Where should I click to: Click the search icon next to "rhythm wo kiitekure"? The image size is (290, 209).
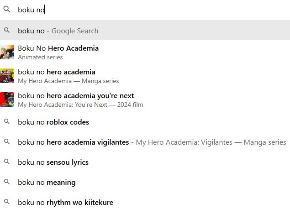coord(7,202)
